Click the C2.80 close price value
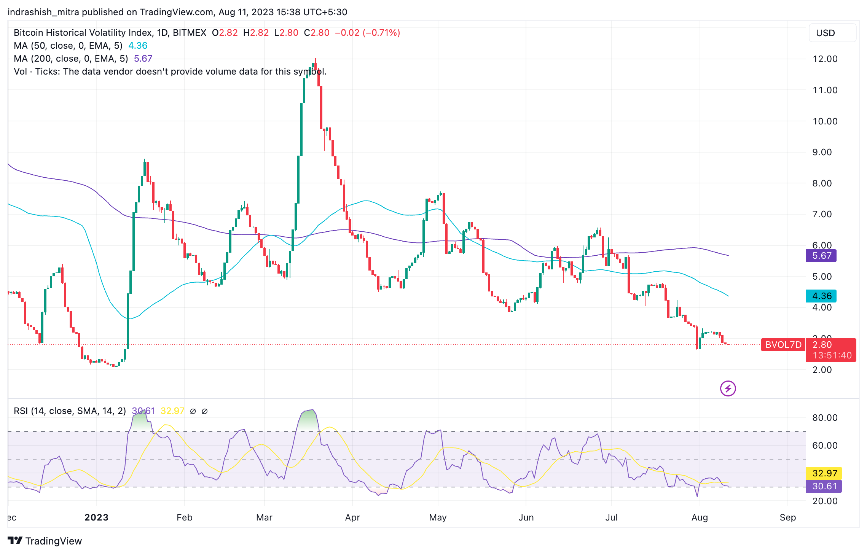 317,33
